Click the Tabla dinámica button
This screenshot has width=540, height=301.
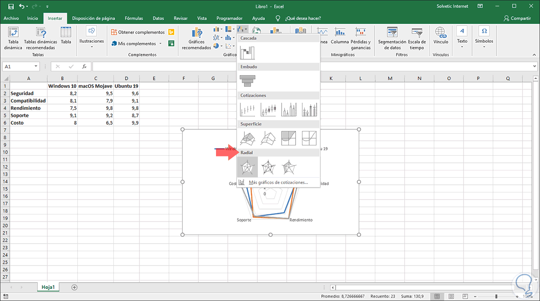[x=13, y=39]
